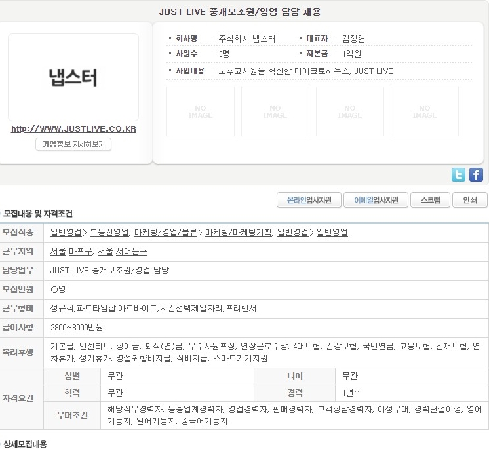489x449 pixels.
Task: Open the second NO IMAGE thumbnail
Action: (x=275, y=111)
